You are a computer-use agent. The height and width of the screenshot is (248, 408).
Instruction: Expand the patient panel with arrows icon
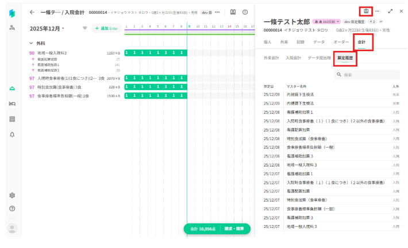click(x=391, y=11)
